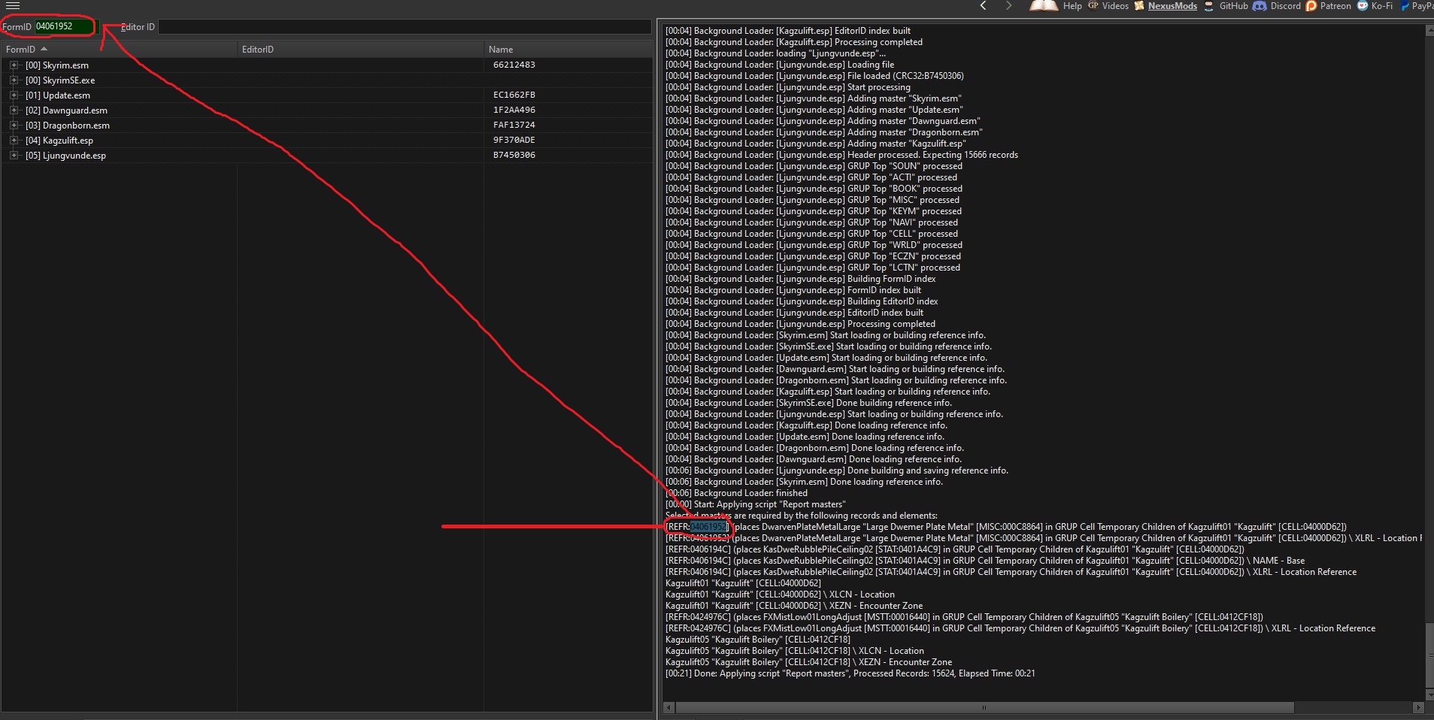Click the Ljungvunde 'Adding master "Kagzulift.esp"' line

[x=816, y=144]
